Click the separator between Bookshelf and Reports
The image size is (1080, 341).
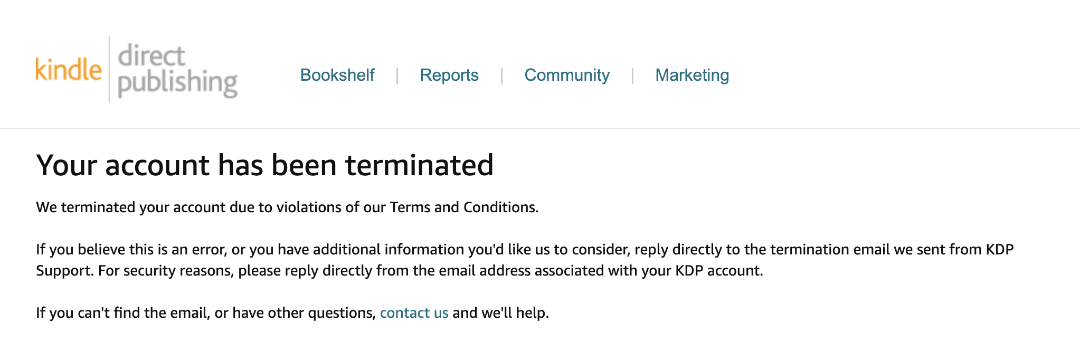(x=397, y=75)
